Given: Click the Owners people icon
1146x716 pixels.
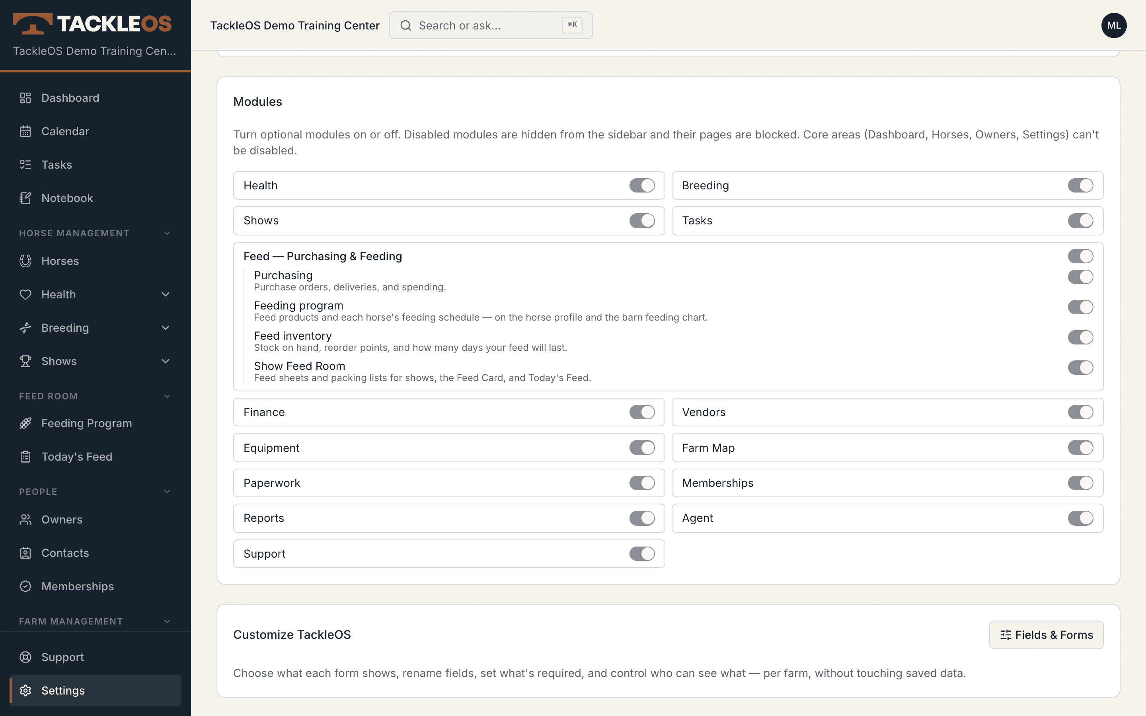Looking at the screenshot, I should pyautogui.click(x=25, y=519).
